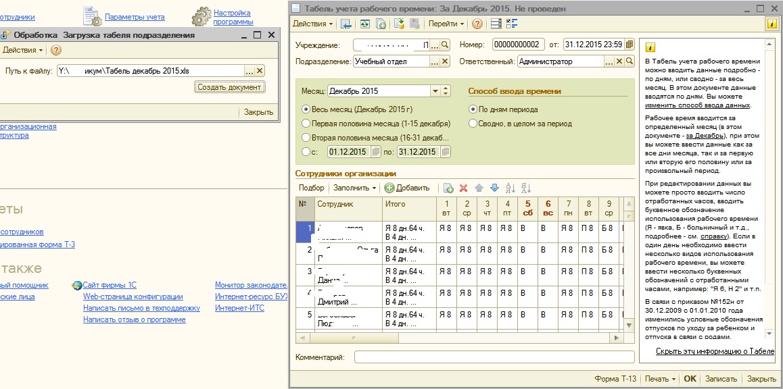The image size is (783, 389).
Task: Open the Месяц dropdown arrow
Action: pyautogui.click(x=435, y=90)
